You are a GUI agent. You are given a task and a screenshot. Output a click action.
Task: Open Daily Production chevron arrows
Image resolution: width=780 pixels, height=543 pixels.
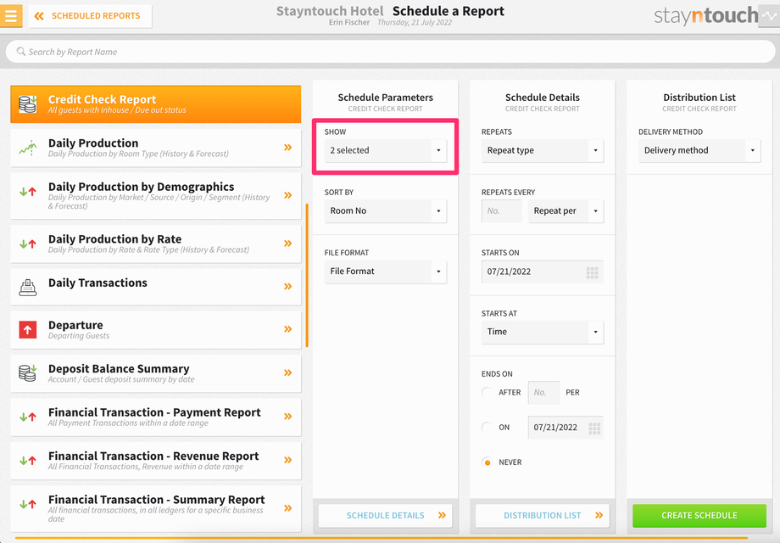tap(287, 148)
